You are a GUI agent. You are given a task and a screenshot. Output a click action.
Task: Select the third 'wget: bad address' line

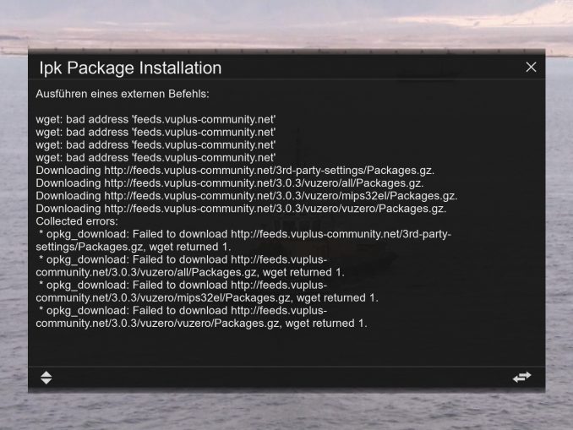tap(156, 145)
